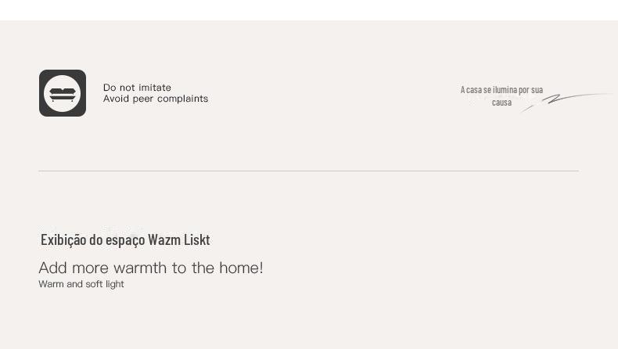The image size is (618, 349).
Task: Click the word "Wazm" in the heading
Action: point(164,240)
